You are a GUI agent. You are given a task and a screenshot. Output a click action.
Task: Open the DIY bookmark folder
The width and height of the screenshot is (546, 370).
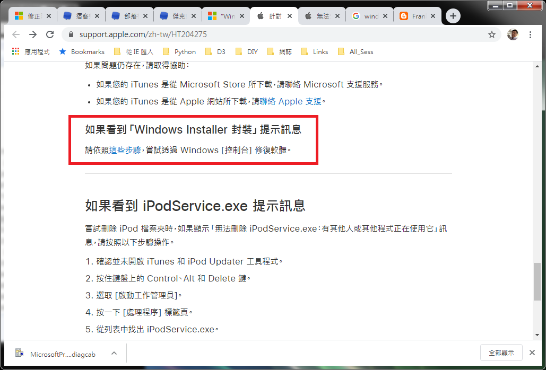(x=247, y=52)
